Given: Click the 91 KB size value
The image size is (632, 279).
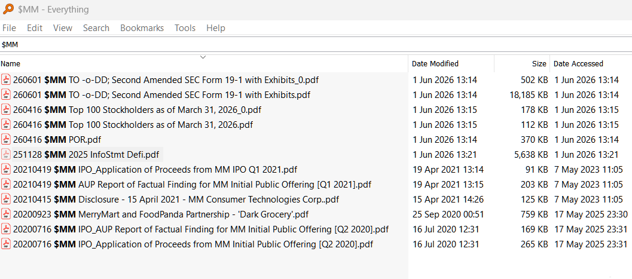Looking at the screenshot, I should [x=537, y=170].
